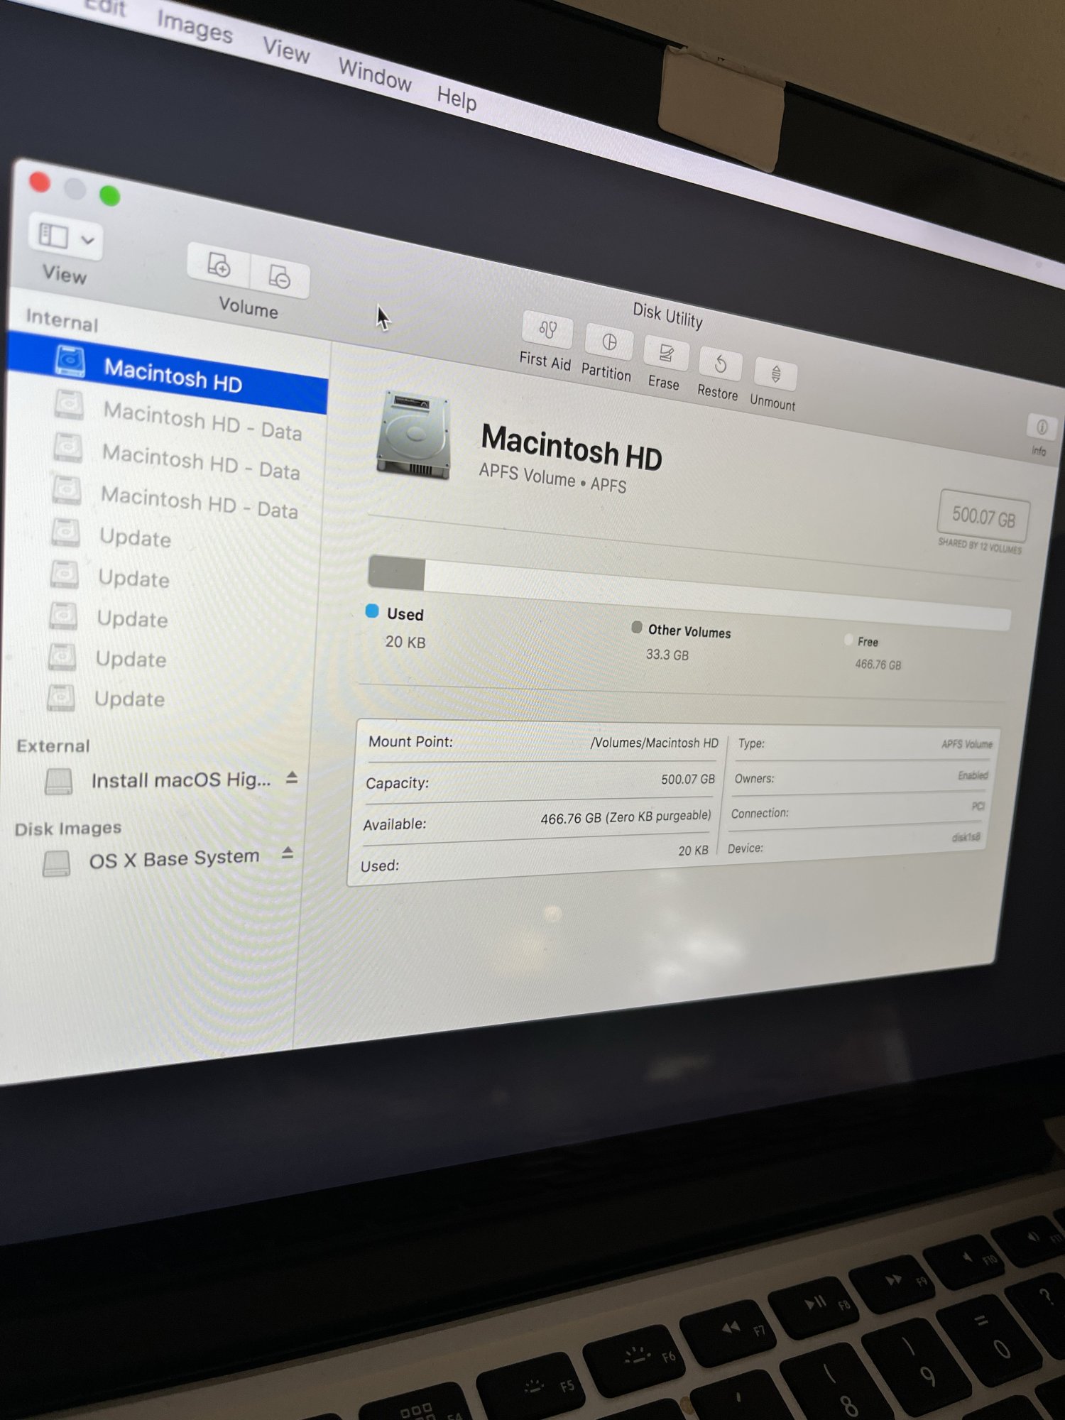Click the 'Device:' label
This screenshot has height=1420, width=1065.
point(745,848)
